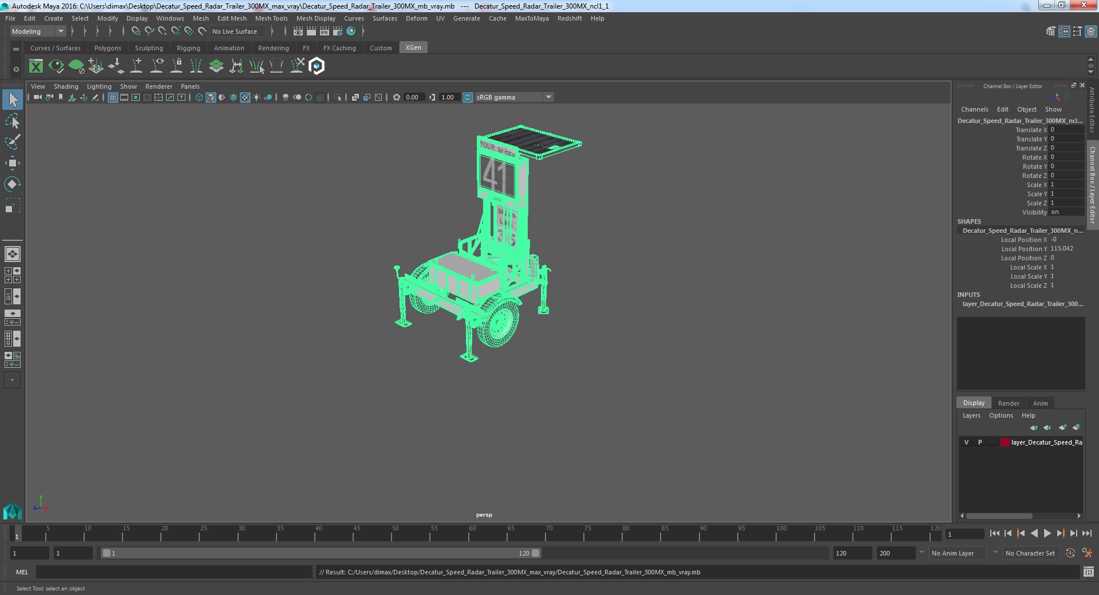The width and height of the screenshot is (1099, 595).
Task: Click the MEL command input field
Action: [x=174, y=572]
